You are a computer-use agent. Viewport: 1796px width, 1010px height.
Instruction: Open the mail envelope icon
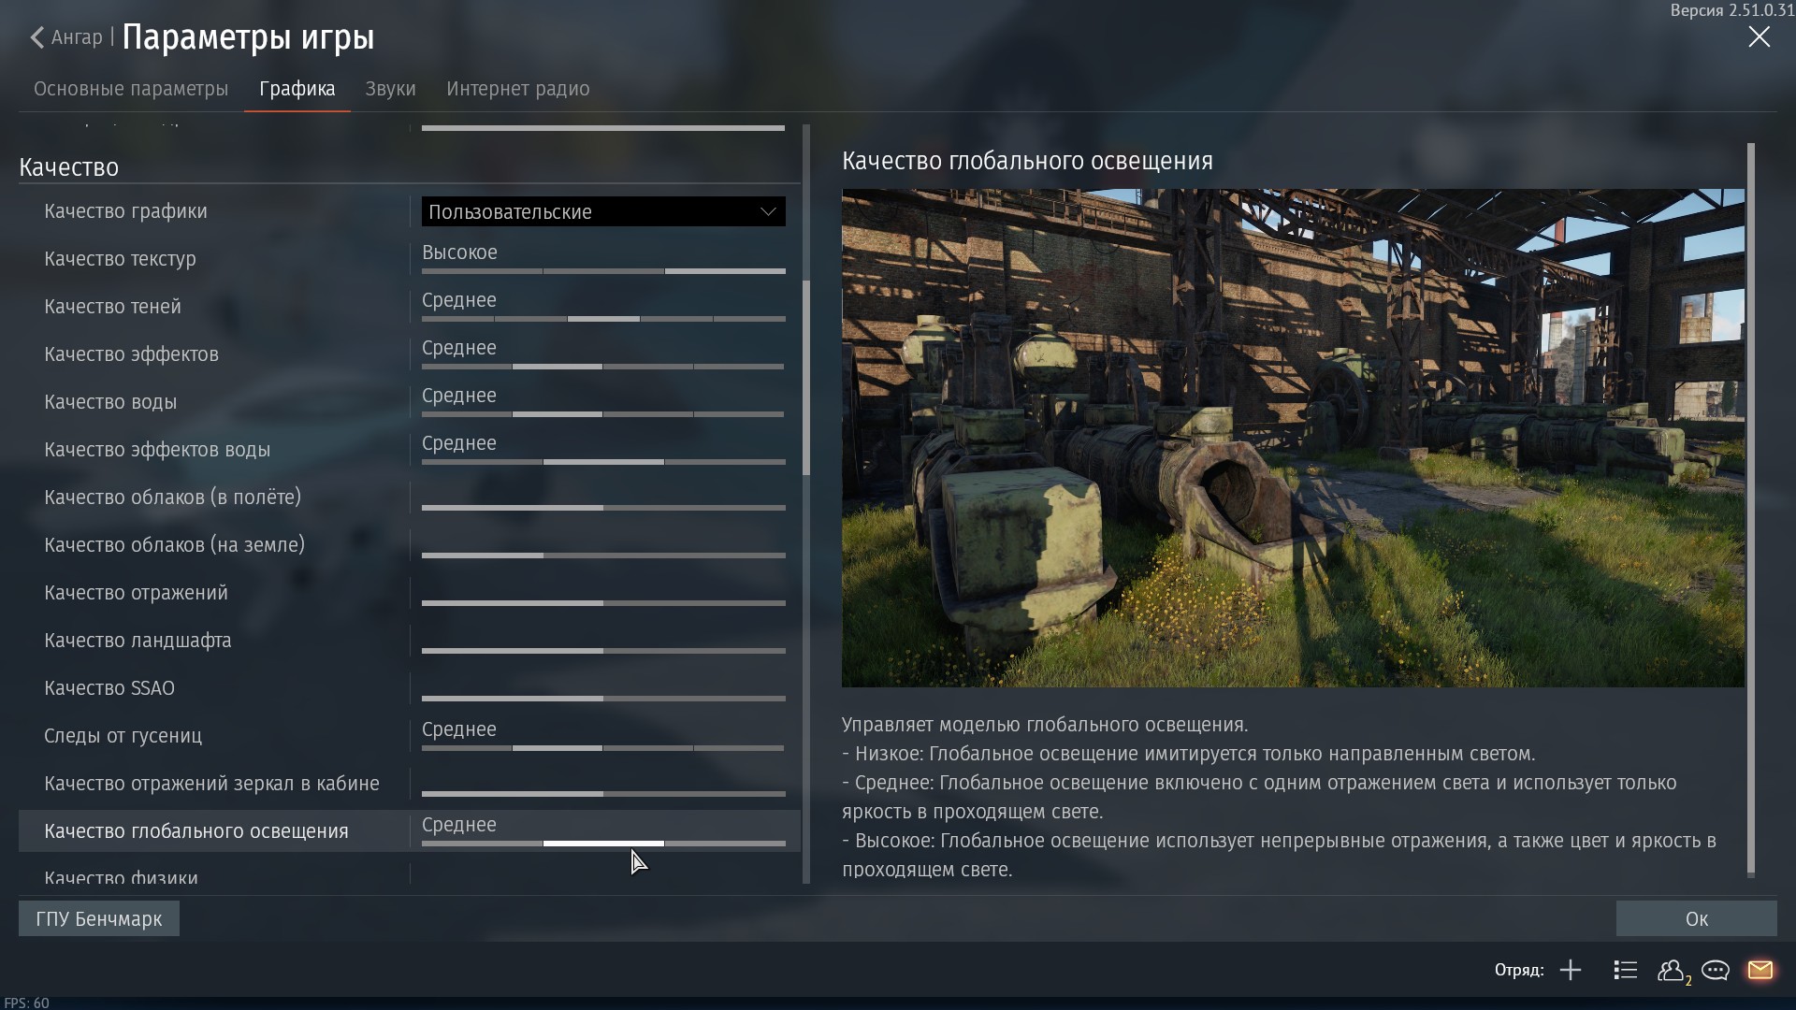pos(1760,970)
